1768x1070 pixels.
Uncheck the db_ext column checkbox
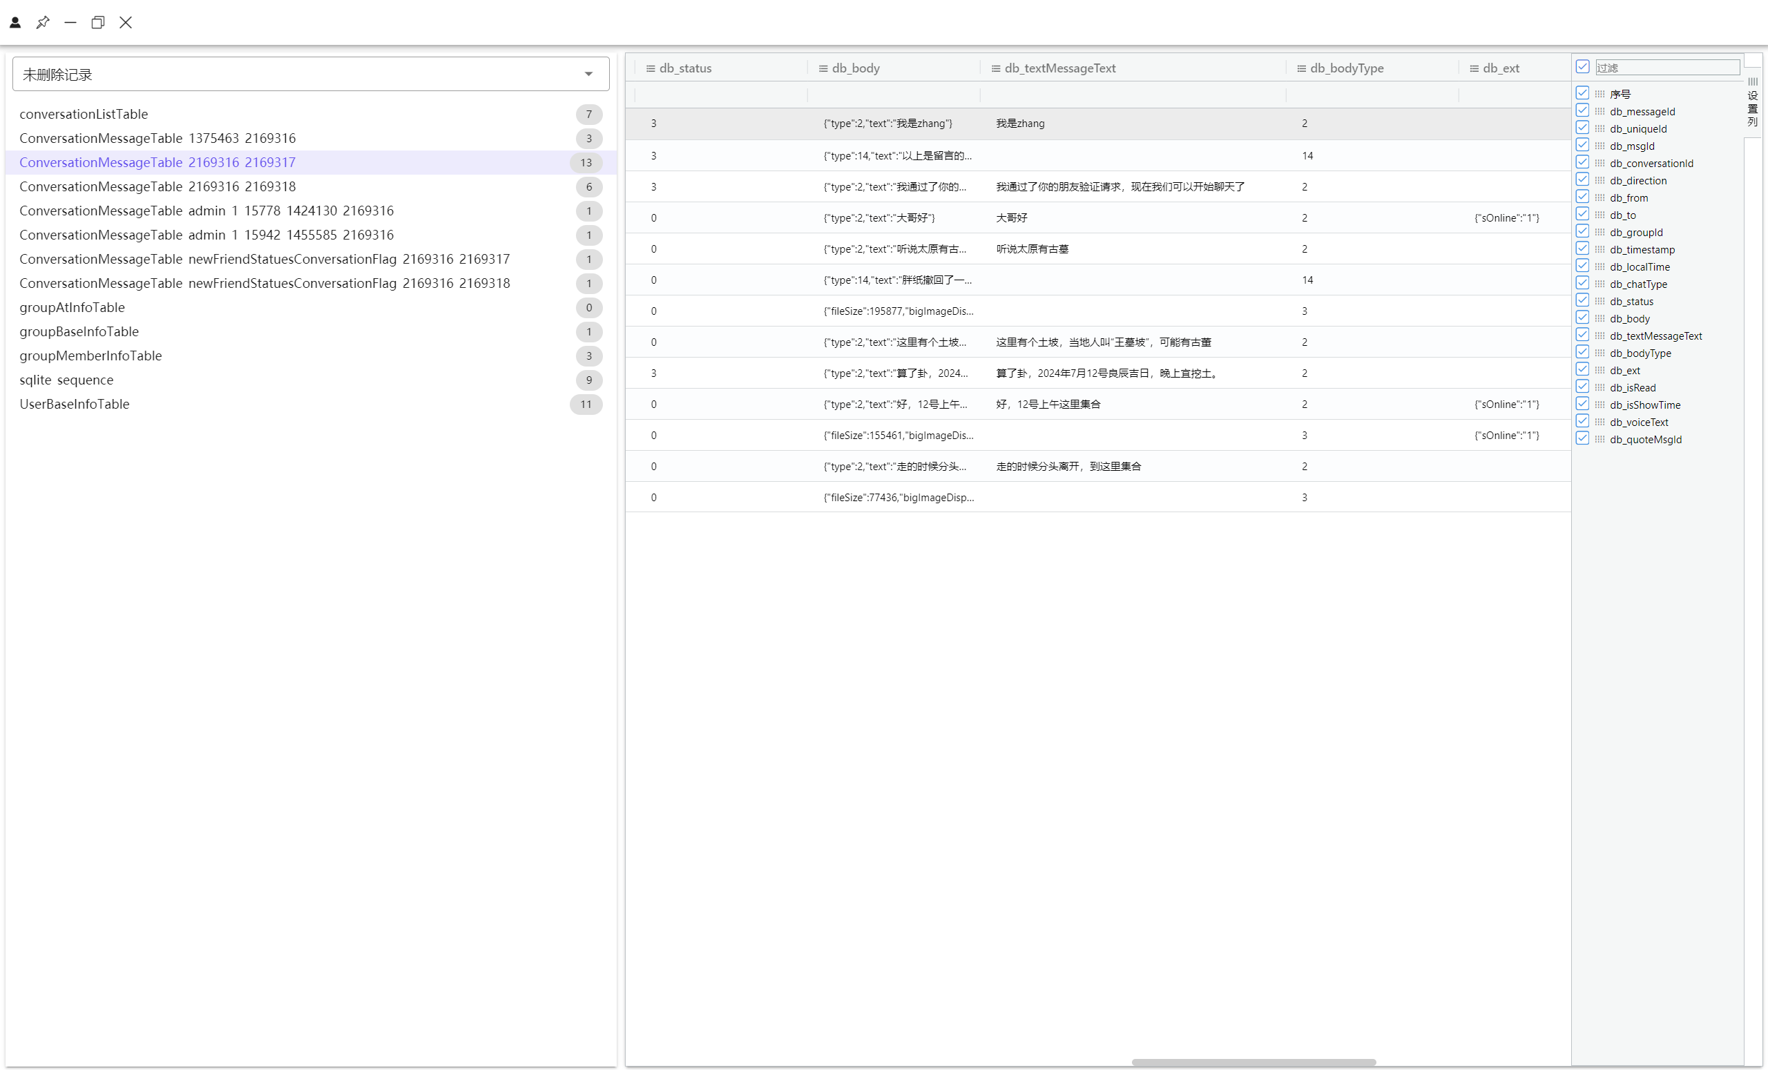(x=1583, y=369)
